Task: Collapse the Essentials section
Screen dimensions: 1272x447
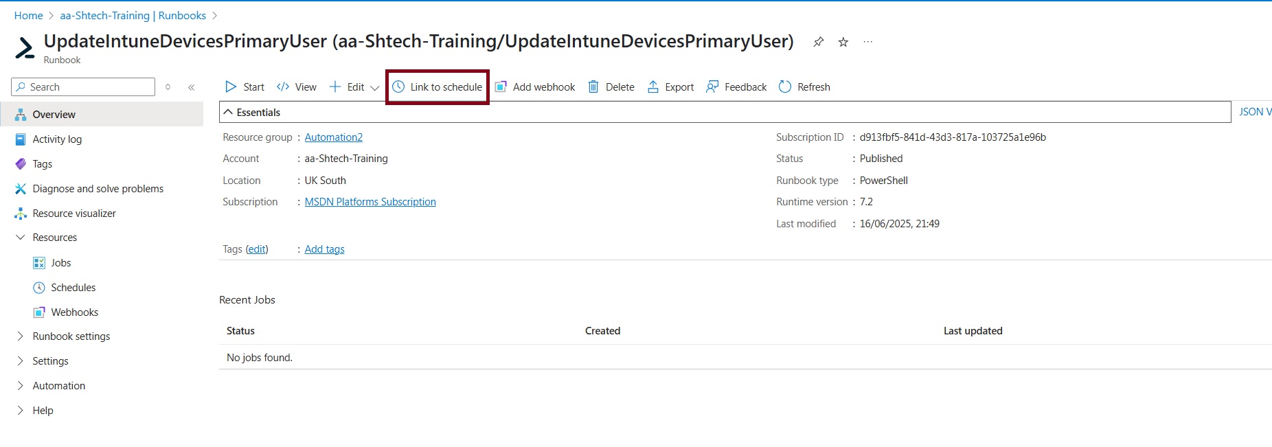Action: click(229, 113)
